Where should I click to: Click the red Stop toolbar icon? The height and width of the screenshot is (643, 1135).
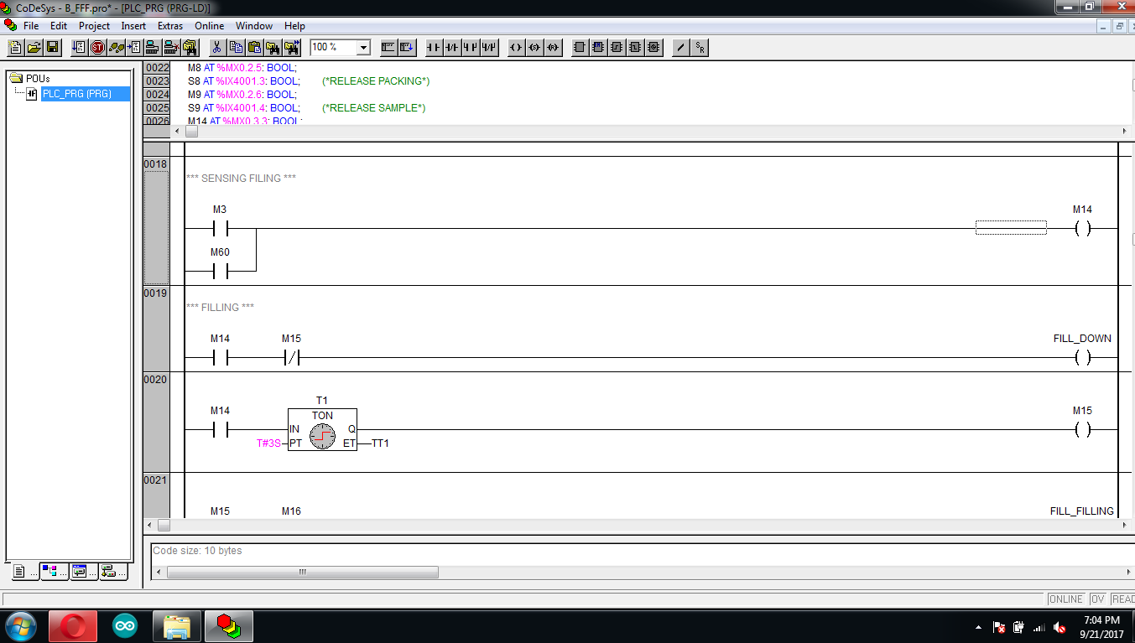[97, 47]
